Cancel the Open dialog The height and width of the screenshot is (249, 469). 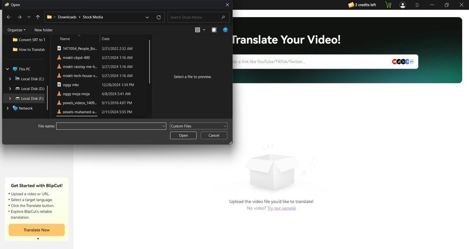214,135
